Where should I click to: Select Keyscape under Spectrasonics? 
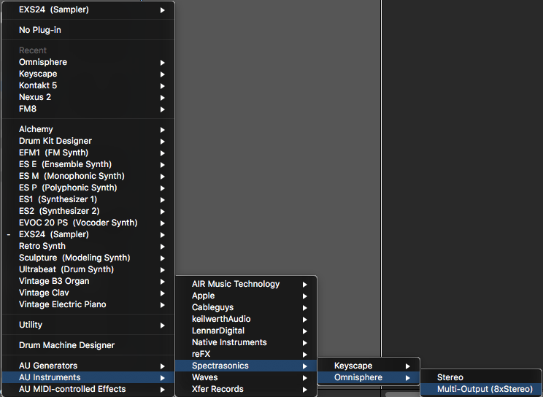click(x=369, y=366)
